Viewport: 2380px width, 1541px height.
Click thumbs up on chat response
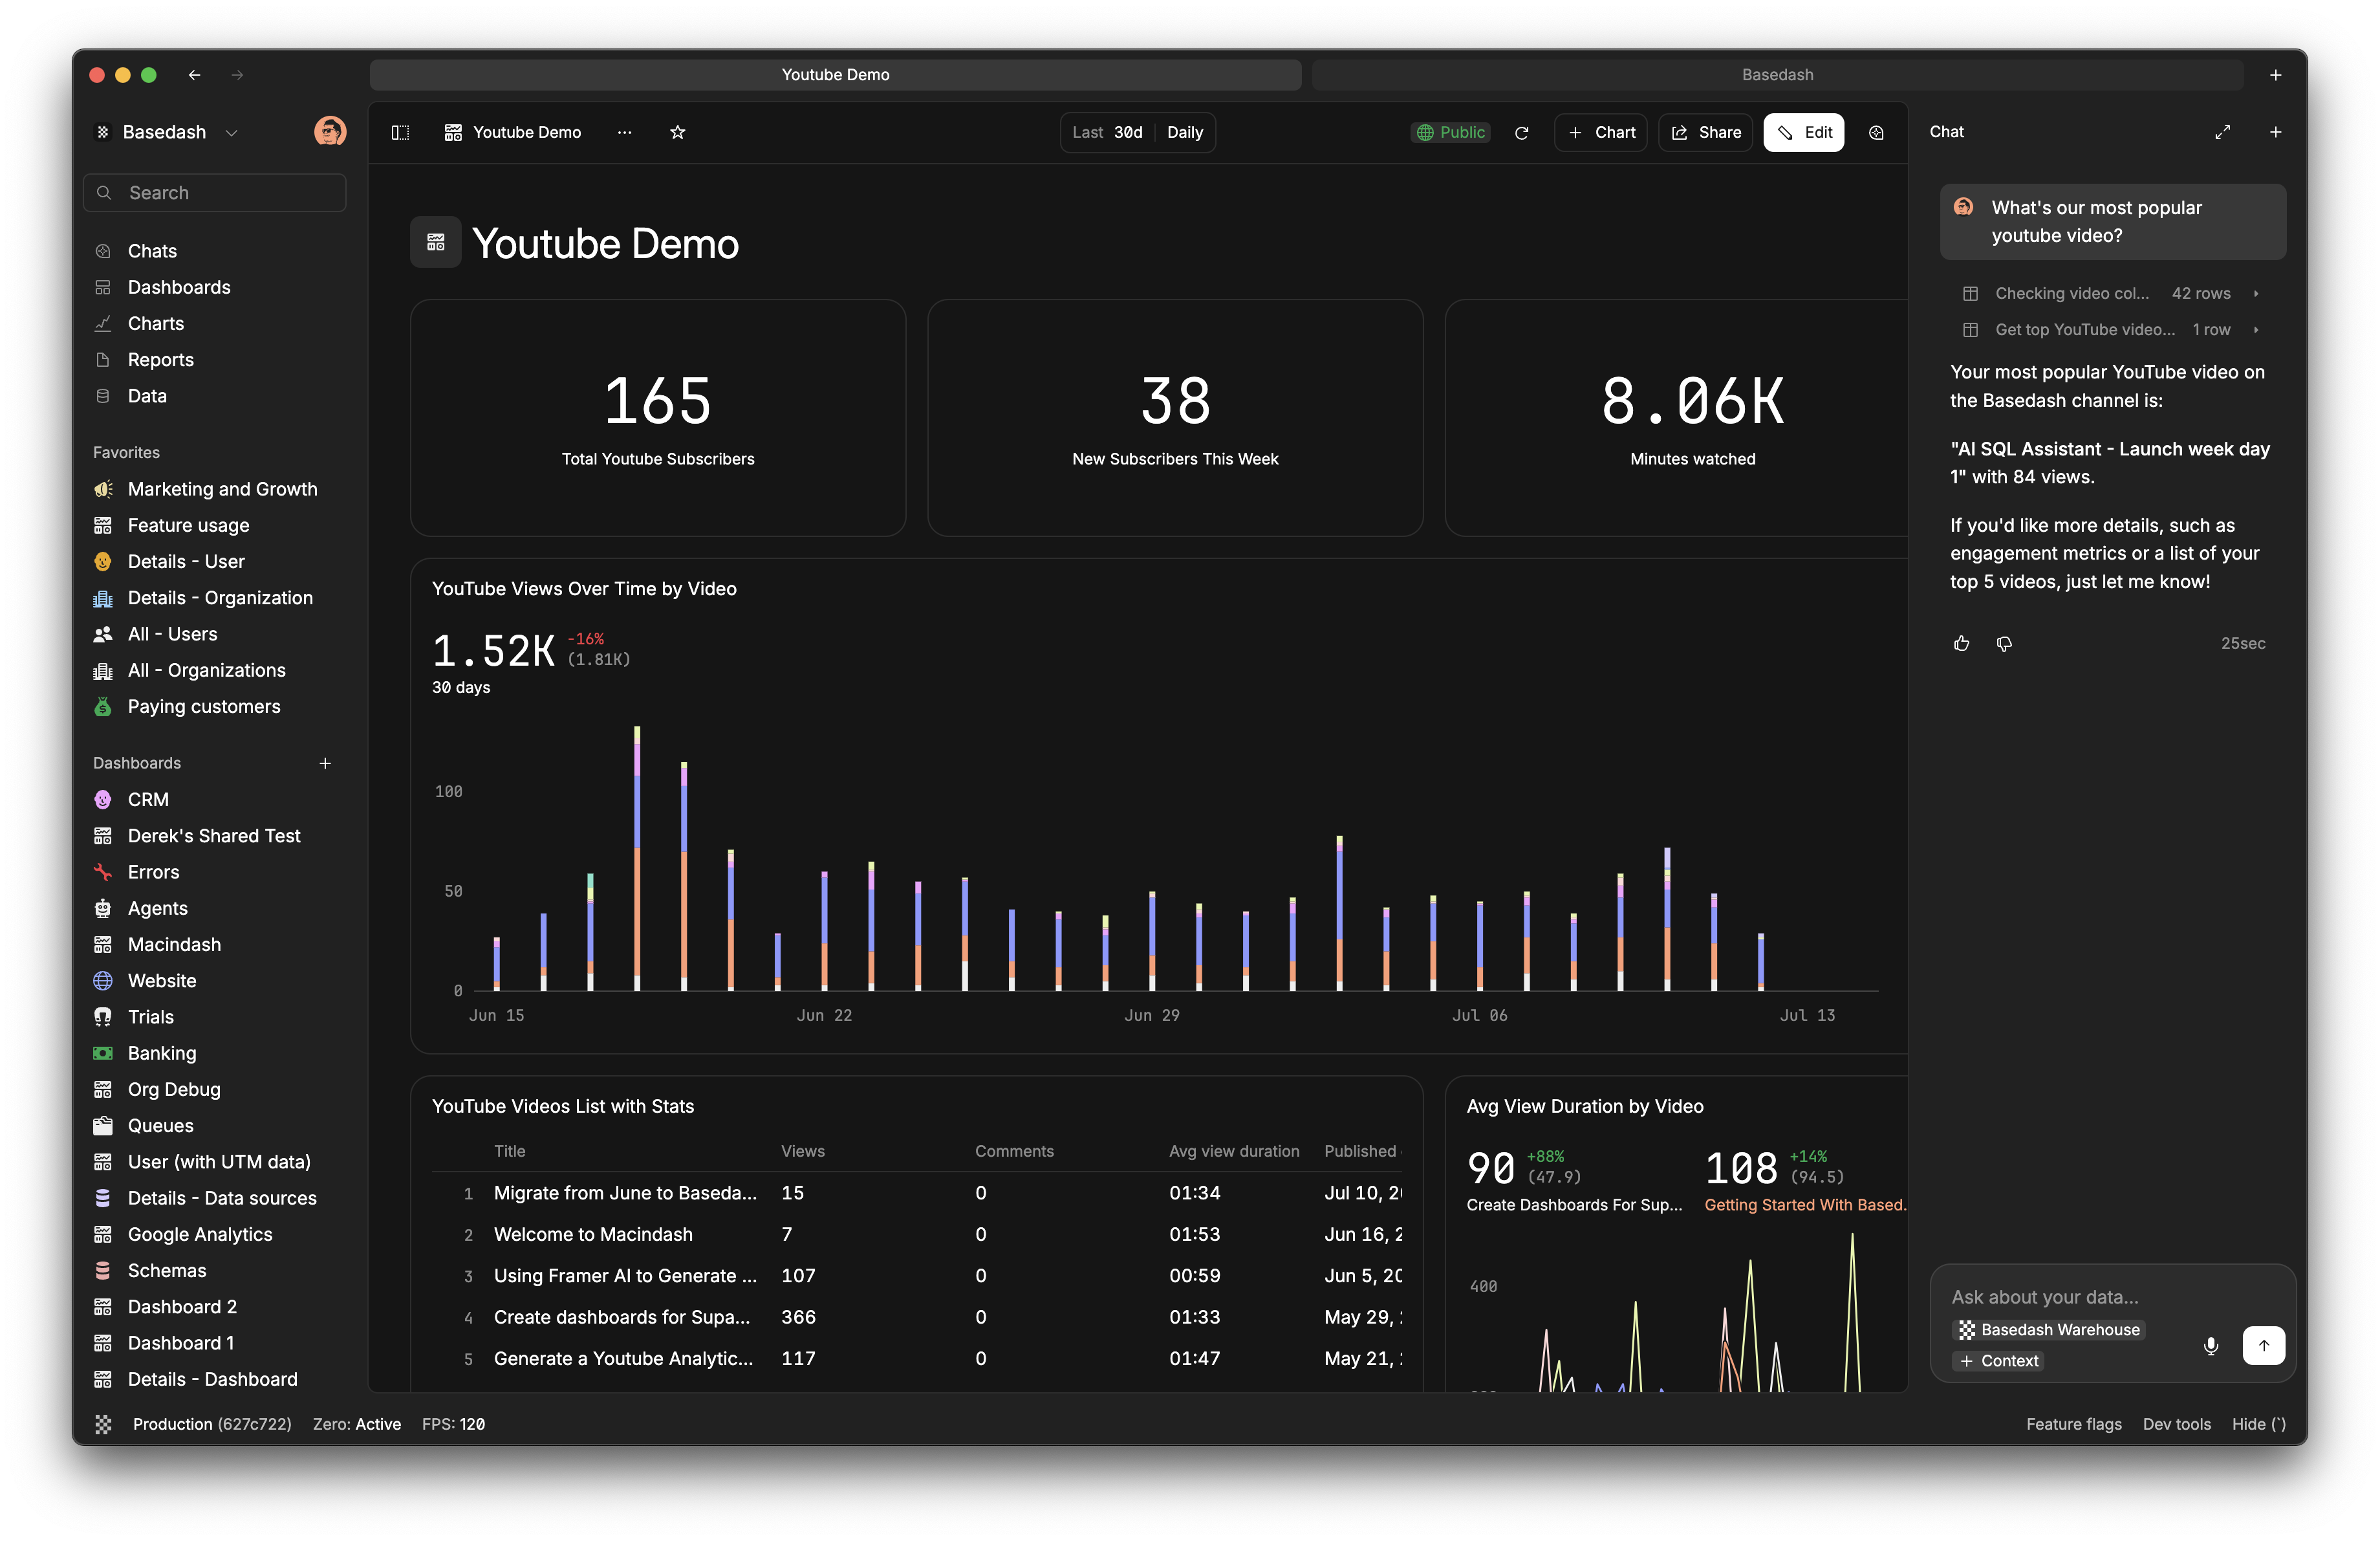click(1961, 643)
